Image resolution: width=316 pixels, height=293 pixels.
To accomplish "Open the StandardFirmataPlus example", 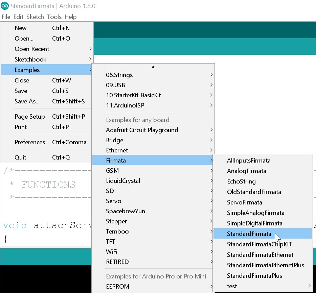I will point(263,276).
